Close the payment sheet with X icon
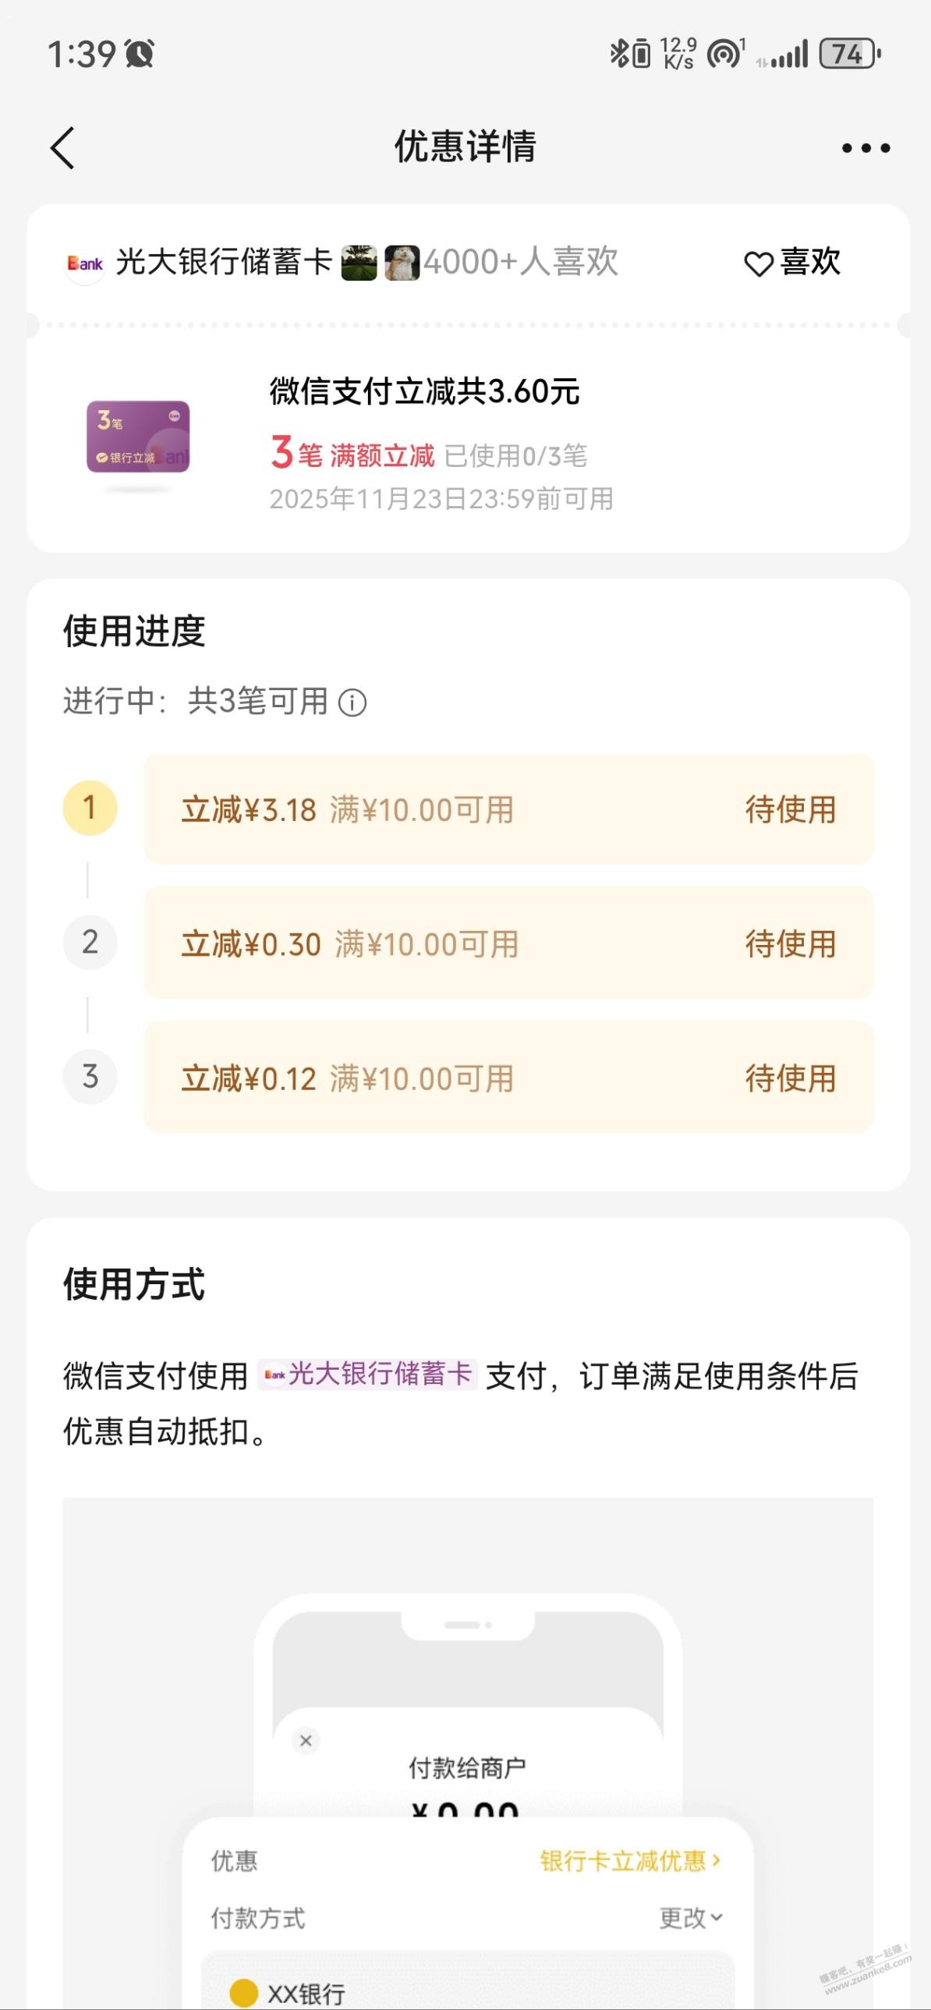The image size is (931, 2010). point(306,1741)
